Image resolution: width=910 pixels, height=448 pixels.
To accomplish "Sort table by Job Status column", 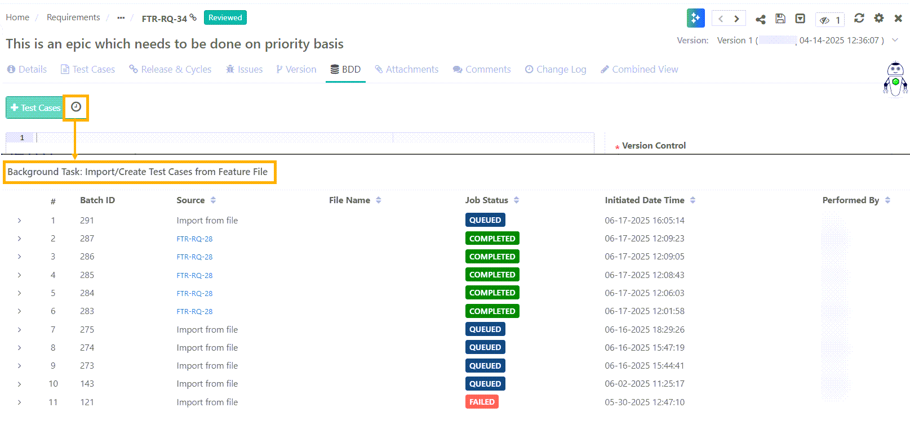I will (x=516, y=200).
